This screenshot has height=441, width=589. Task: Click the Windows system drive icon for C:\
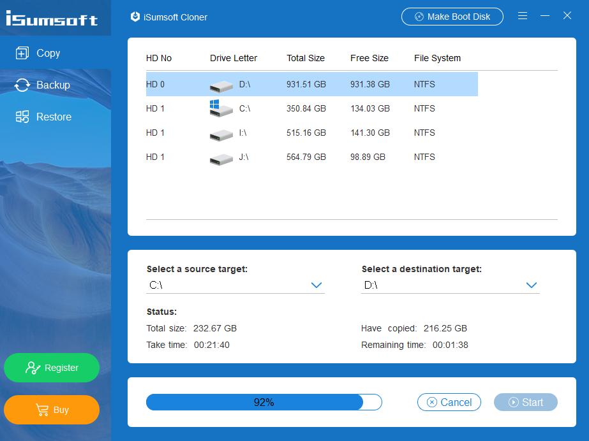pyautogui.click(x=221, y=108)
